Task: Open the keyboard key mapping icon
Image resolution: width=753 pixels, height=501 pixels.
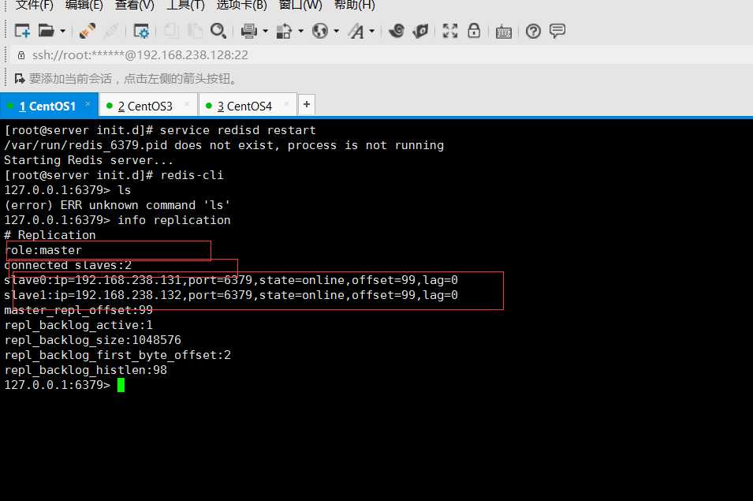Action: (x=503, y=32)
